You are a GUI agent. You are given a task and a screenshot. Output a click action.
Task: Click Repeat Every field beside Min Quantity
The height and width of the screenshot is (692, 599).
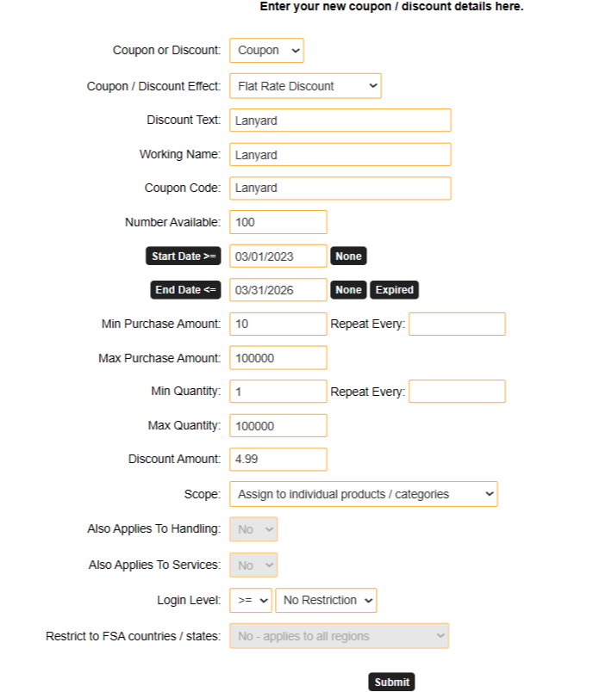(x=457, y=392)
